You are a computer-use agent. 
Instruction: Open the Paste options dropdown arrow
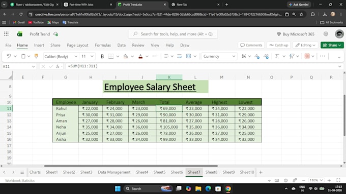(29, 56)
